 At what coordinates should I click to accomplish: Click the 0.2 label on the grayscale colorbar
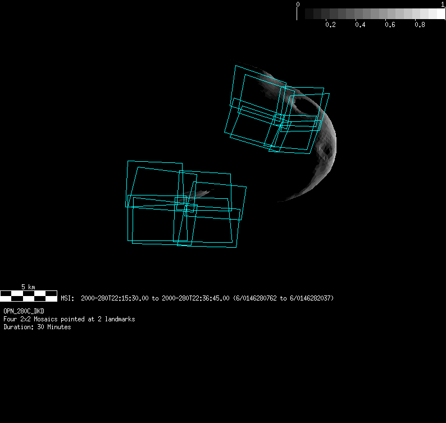330,25
